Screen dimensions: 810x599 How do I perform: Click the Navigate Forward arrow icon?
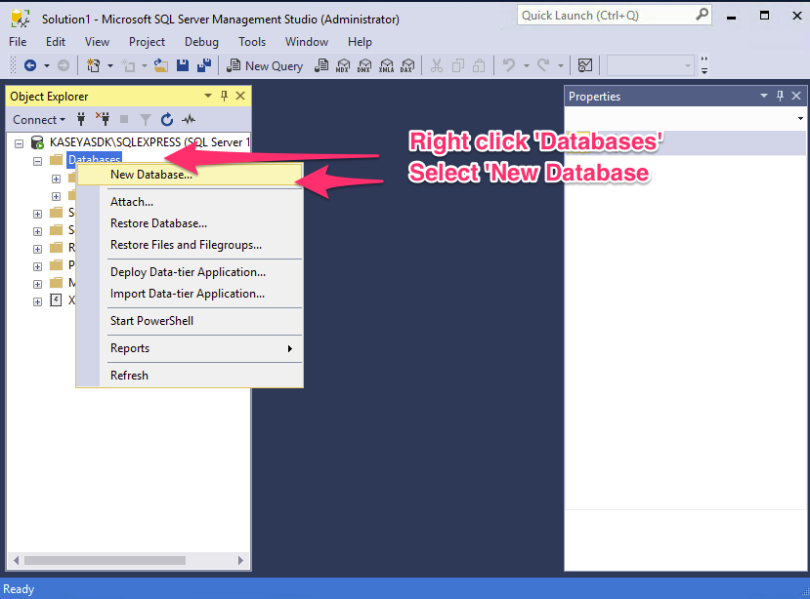coord(64,65)
